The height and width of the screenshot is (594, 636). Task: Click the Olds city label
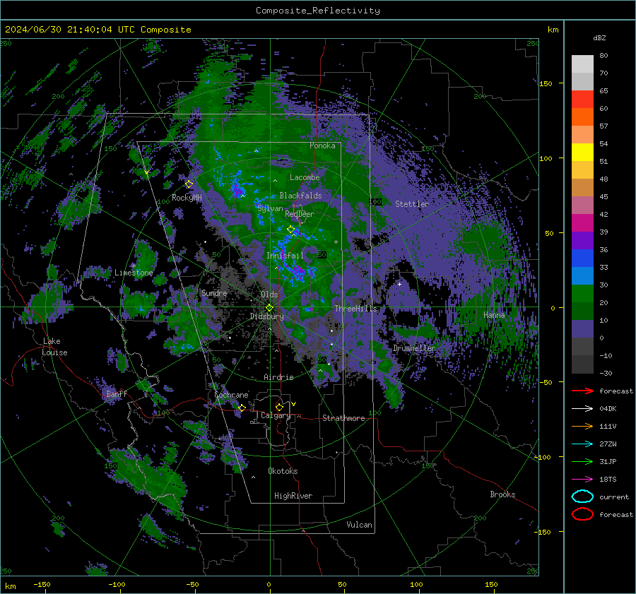tap(269, 295)
